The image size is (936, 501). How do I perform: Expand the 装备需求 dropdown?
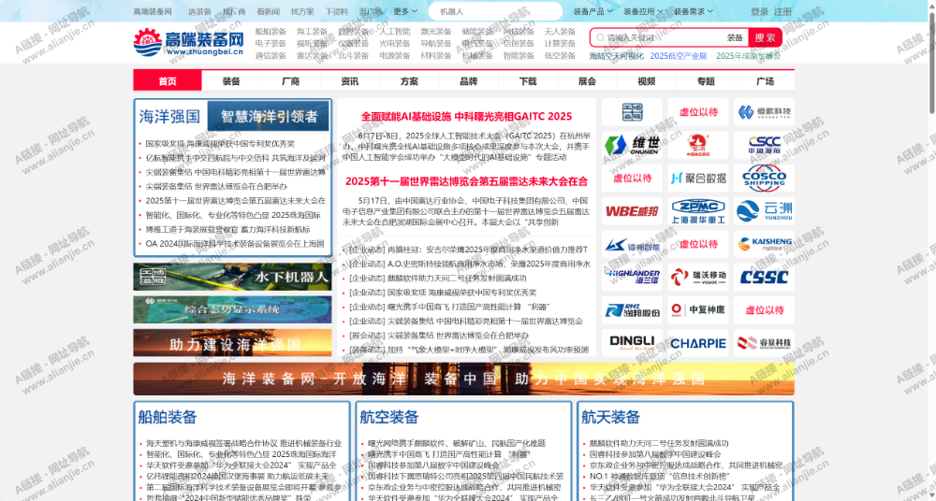pos(693,11)
